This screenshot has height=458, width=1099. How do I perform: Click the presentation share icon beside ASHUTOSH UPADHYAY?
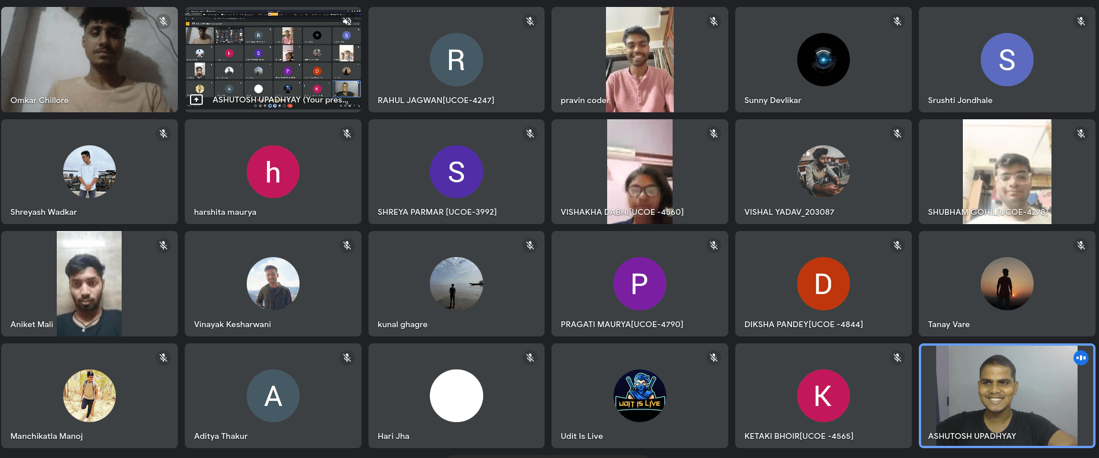click(196, 100)
